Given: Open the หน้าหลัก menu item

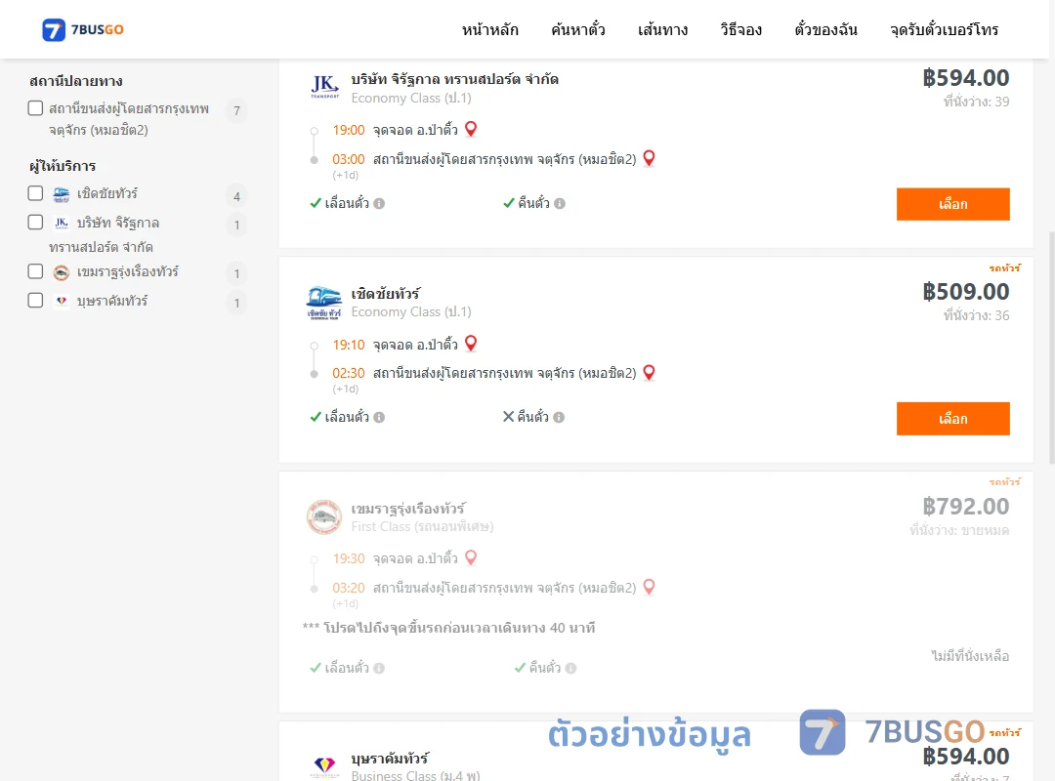Looking at the screenshot, I should (489, 29).
